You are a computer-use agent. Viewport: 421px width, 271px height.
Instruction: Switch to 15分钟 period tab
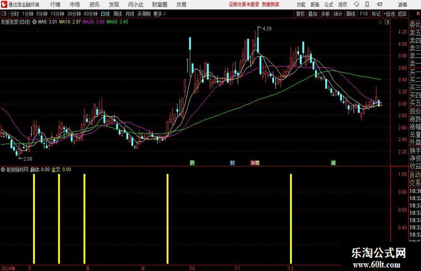[x=57, y=14]
